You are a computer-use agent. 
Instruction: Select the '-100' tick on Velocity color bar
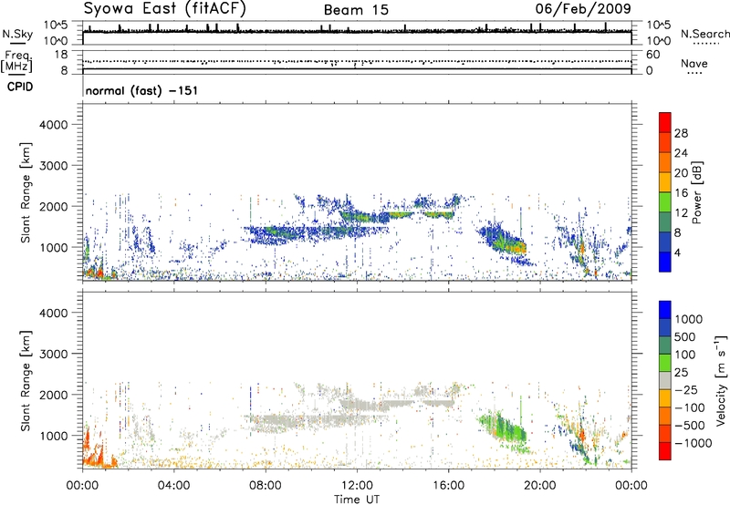[x=689, y=407]
